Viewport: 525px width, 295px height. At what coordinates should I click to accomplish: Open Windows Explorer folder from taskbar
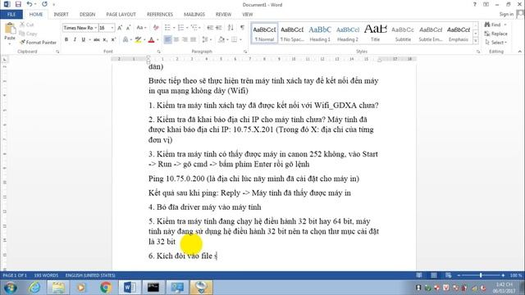(58, 288)
